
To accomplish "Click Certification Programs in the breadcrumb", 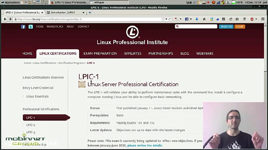I will coord(71,63).
